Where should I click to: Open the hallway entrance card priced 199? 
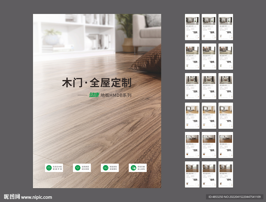pos(226,86)
